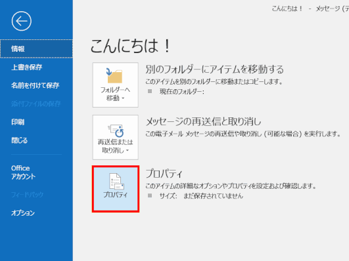Click the サイズ: まだ保存されていません text
Viewport: 349px width, 261px height.
tap(201, 195)
